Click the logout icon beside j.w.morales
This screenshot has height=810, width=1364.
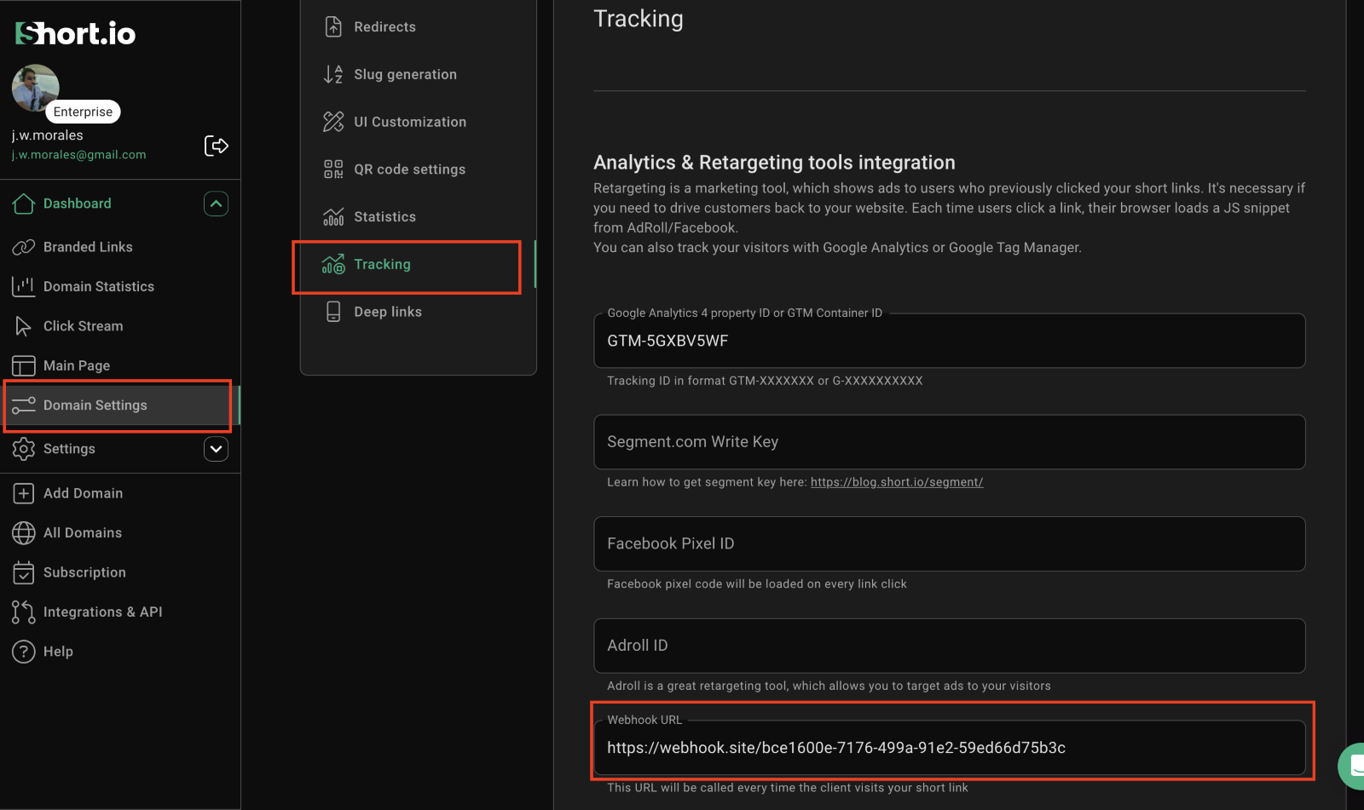pos(217,146)
